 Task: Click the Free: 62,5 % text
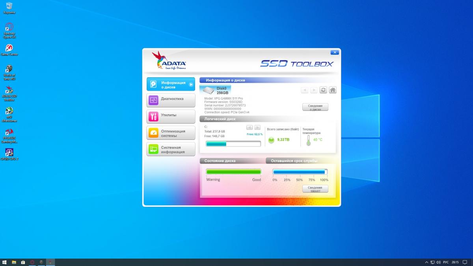(255, 134)
